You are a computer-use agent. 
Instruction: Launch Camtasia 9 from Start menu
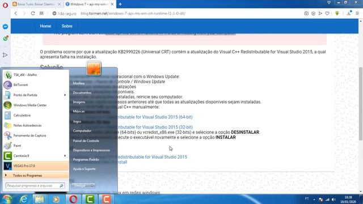point(36,156)
